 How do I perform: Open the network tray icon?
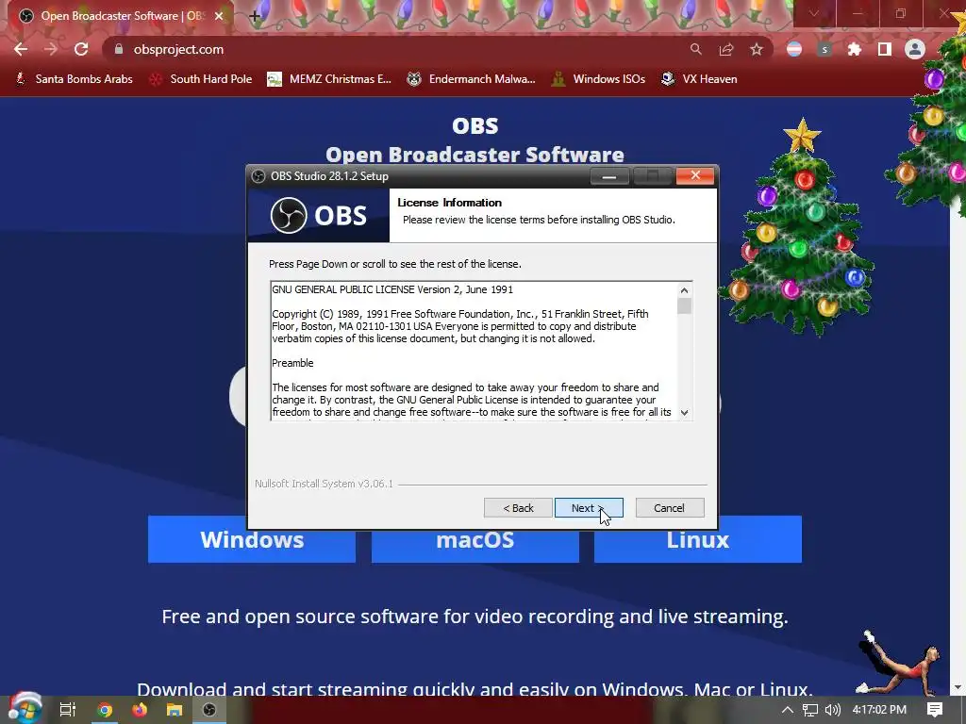(x=810, y=710)
